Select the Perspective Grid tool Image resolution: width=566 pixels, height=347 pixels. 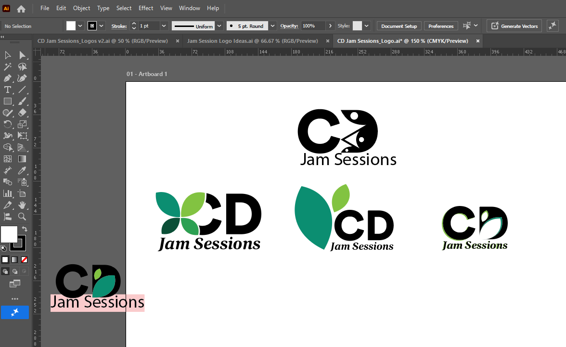click(22, 147)
